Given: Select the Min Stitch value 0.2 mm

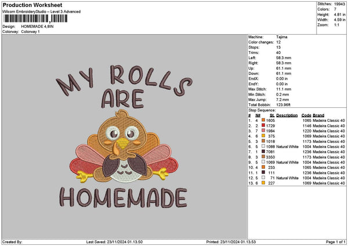Looking at the screenshot, I should pos(282,95).
